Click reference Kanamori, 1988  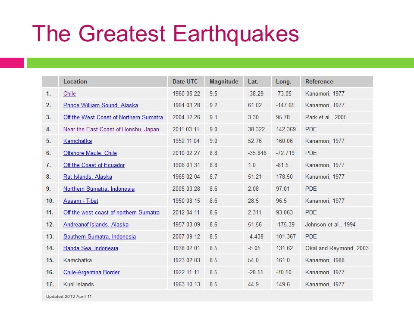point(325,260)
